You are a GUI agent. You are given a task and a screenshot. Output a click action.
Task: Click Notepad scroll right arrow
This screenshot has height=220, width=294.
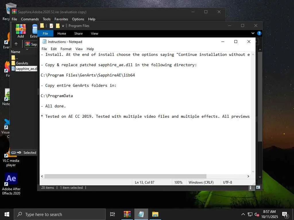tap(248, 176)
